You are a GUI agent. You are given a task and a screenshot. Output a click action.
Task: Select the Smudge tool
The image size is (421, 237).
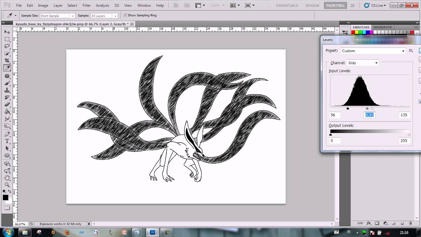click(x=7, y=119)
